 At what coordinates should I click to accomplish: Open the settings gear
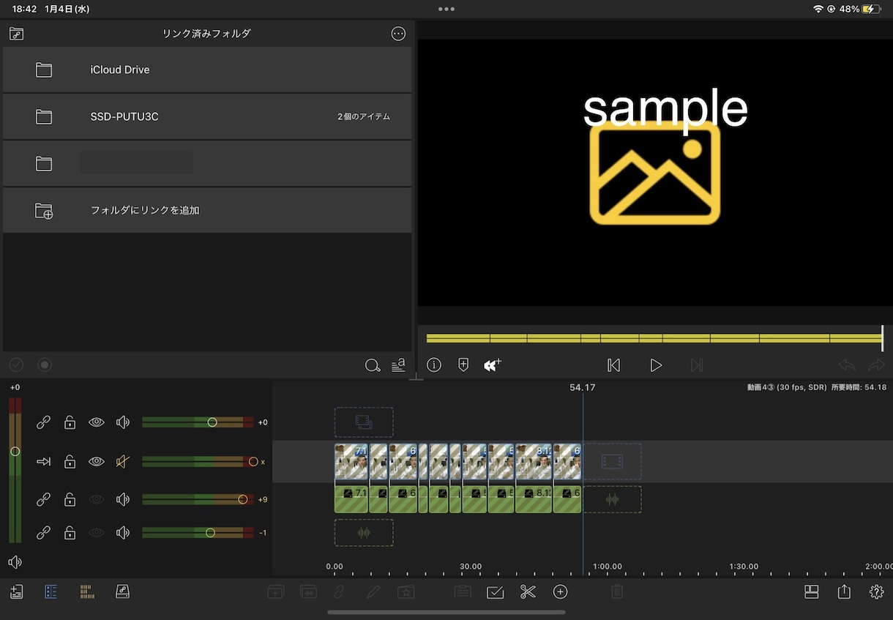pos(876,592)
